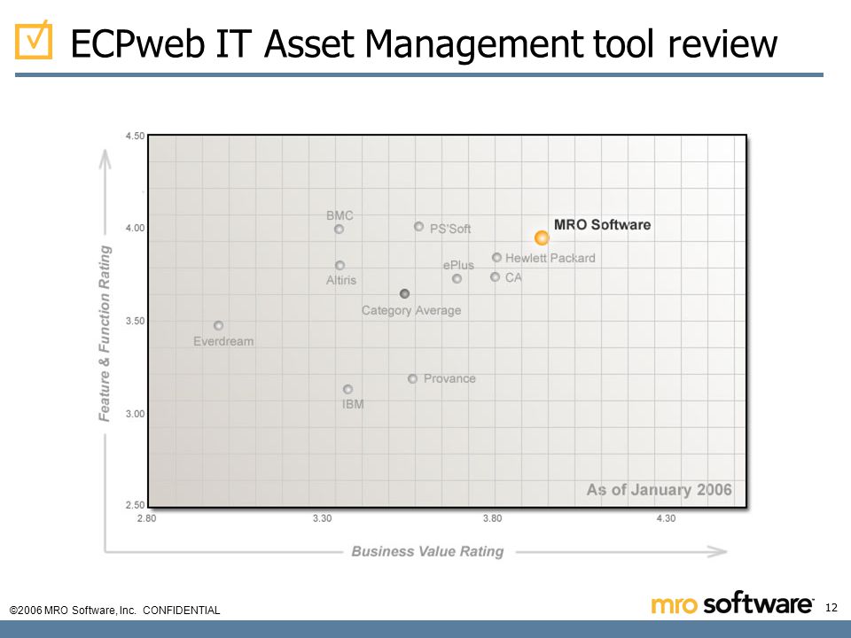The width and height of the screenshot is (851, 638).
Task: Select the Altiris data point
Action: [340, 265]
